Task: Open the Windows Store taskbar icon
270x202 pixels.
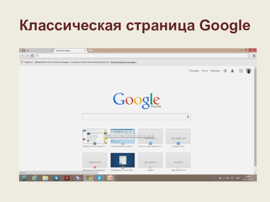Action: 56,178
